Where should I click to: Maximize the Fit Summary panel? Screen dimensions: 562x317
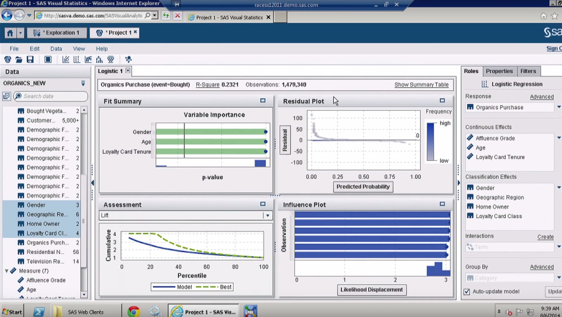[263, 101]
